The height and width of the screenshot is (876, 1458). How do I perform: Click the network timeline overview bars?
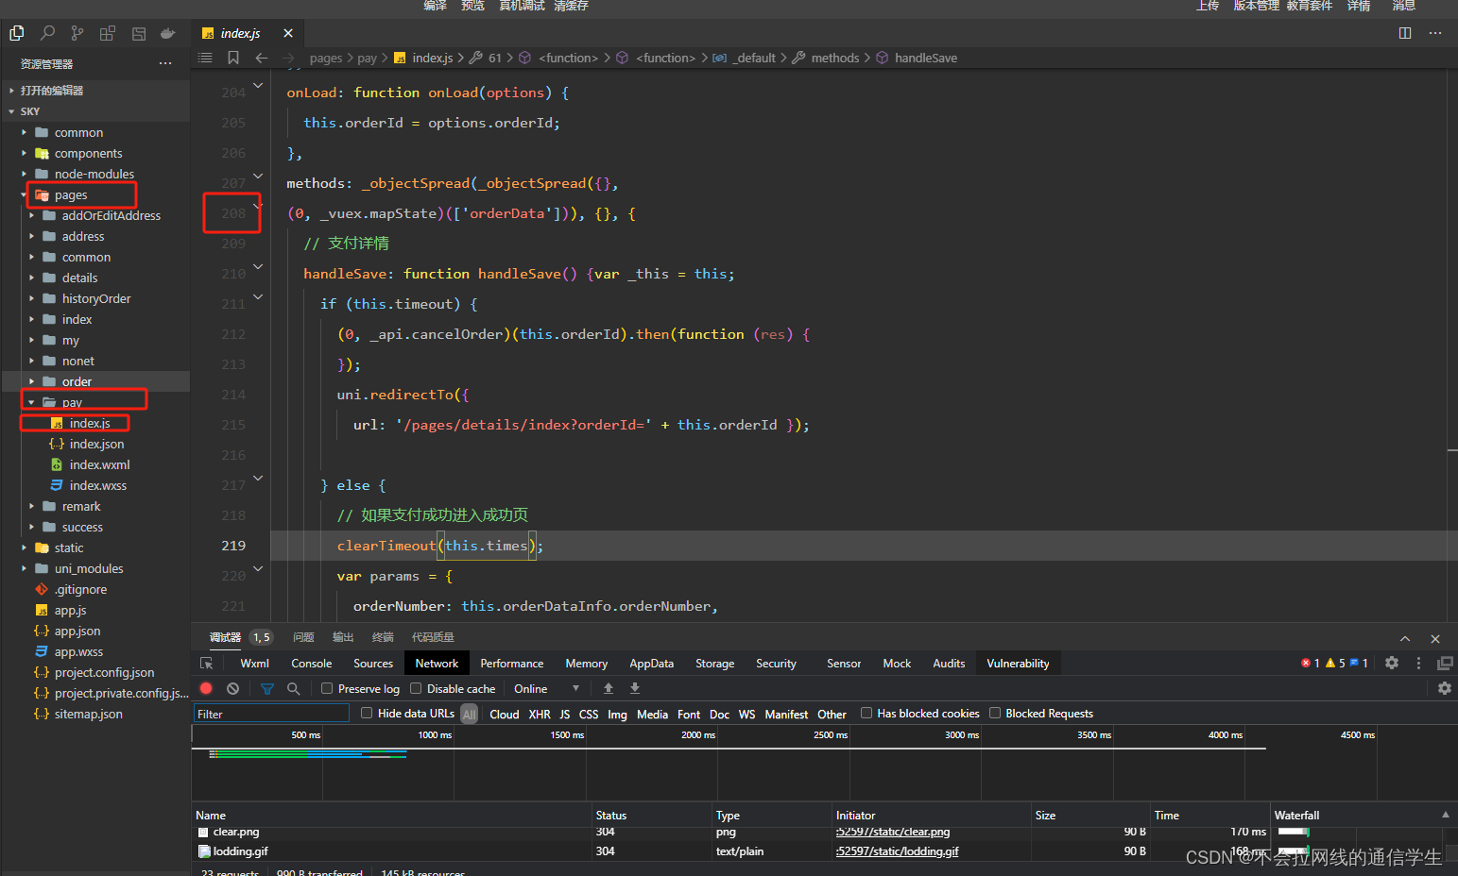(308, 754)
